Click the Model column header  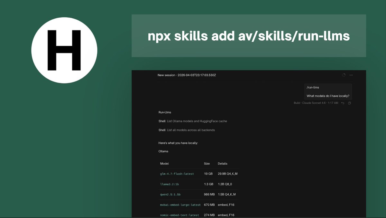pos(164,163)
